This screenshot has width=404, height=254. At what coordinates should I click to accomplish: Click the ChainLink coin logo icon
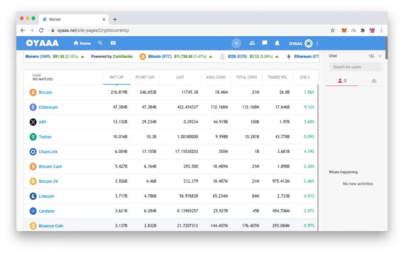pyautogui.click(x=33, y=152)
